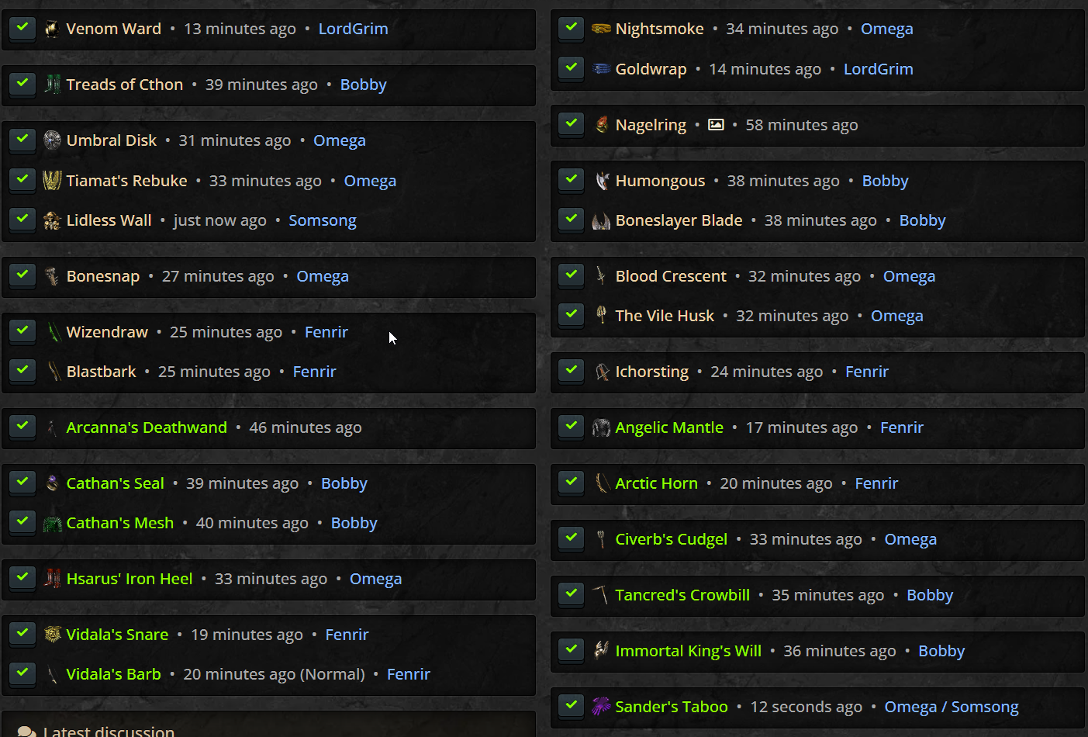Screen dimensions: 1088x737
Task: Click the Angelic Mantle armor icon
Action: 601,427
